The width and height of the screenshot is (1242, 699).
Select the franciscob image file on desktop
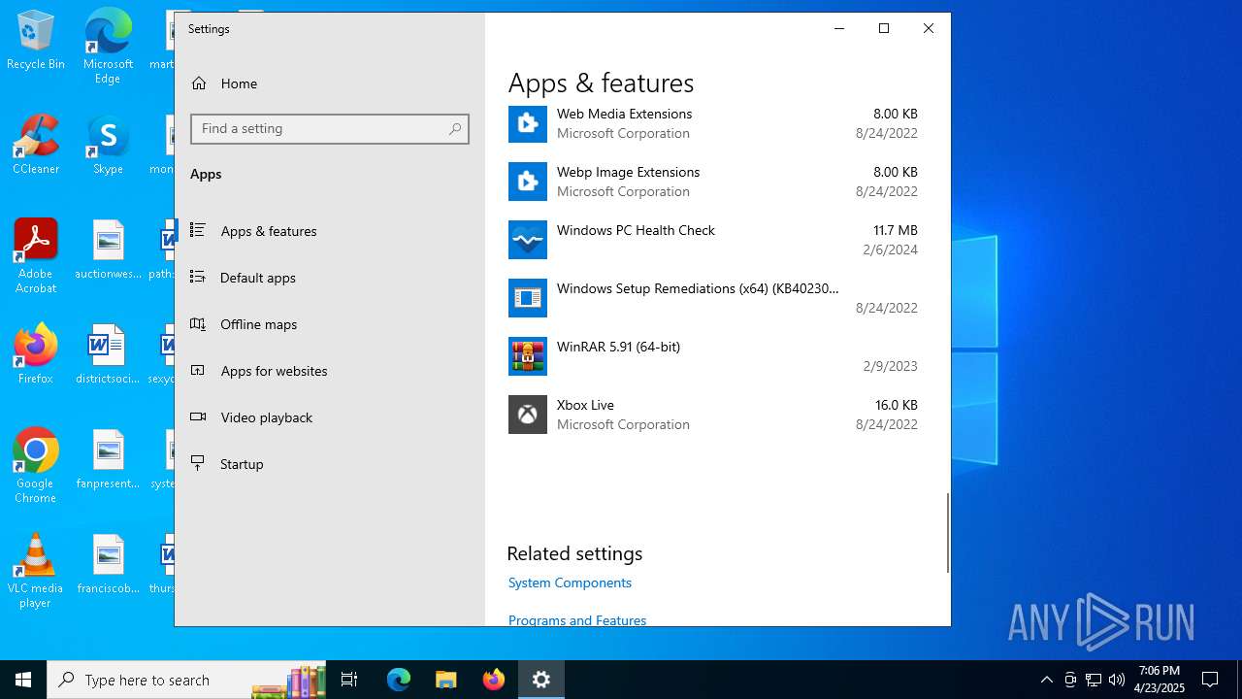click(x=108, y=563)
